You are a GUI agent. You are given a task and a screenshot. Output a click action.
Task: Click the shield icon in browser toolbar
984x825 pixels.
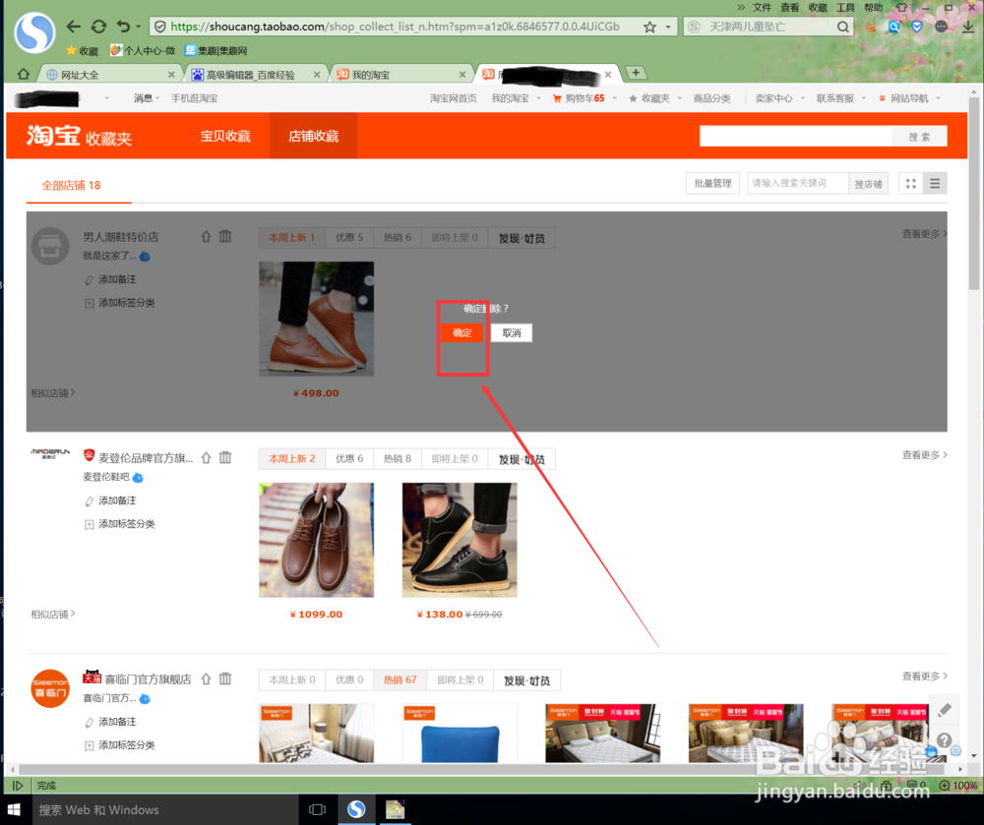(x=917, y=27)
